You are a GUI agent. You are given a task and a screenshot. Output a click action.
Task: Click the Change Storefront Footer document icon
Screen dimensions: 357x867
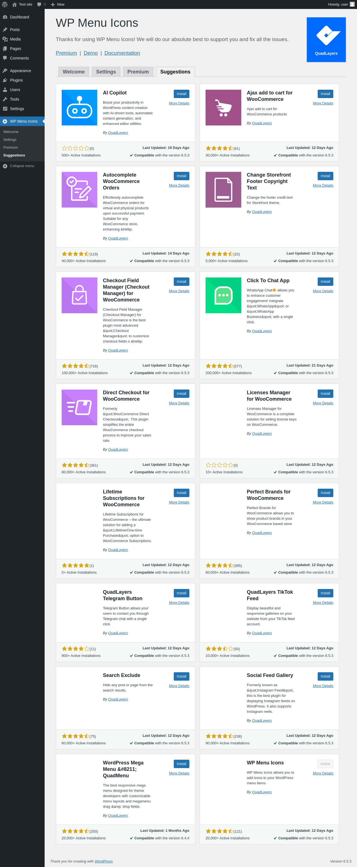[x=223, y=189]
